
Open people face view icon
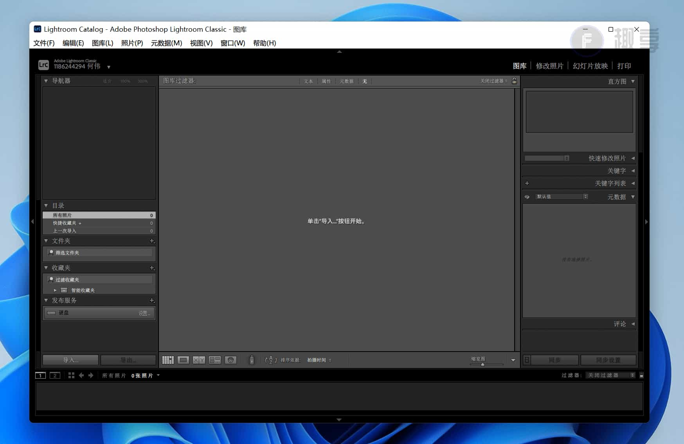pyautogui.click(x=230, y=360)
